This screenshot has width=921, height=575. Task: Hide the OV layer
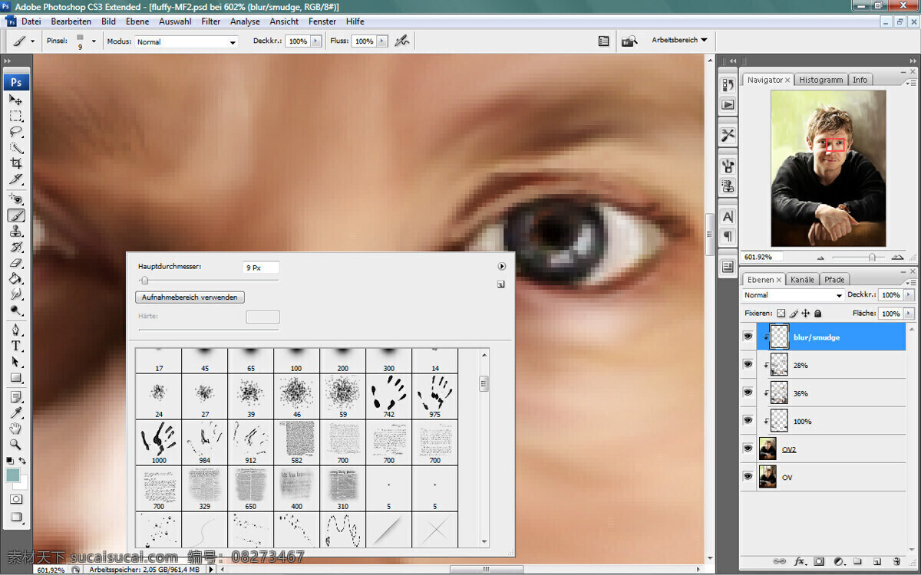click(748, 477)
